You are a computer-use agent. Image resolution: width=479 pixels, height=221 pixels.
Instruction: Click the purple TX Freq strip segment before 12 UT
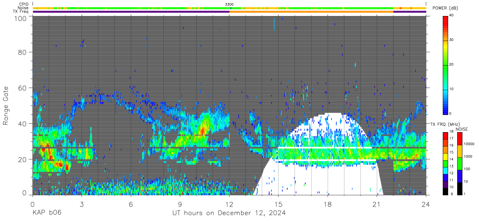(x=131, y=12)
